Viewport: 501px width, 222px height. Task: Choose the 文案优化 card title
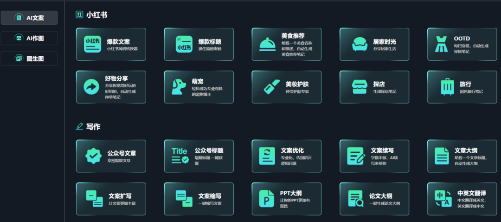tap(292, 150)
